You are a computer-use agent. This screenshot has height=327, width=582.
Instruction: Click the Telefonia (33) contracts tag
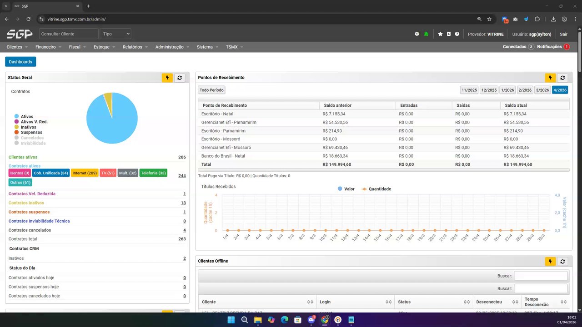pos(153,173)
